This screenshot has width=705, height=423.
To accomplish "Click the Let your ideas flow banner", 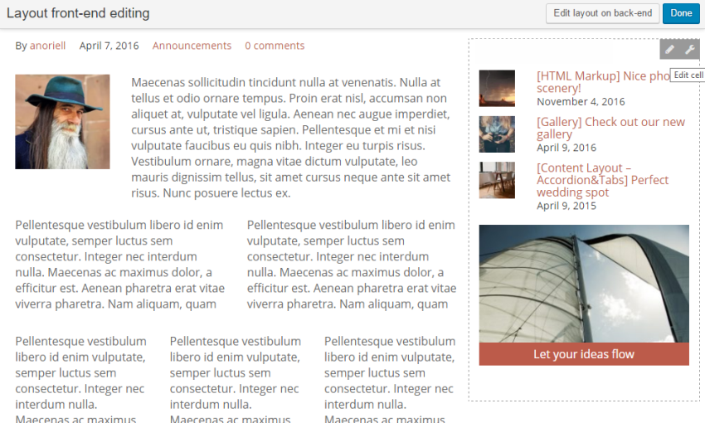I will point(584,354).
